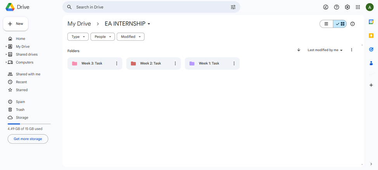
Task: Open Google Calendar in side panel
Action: (371, 22)
